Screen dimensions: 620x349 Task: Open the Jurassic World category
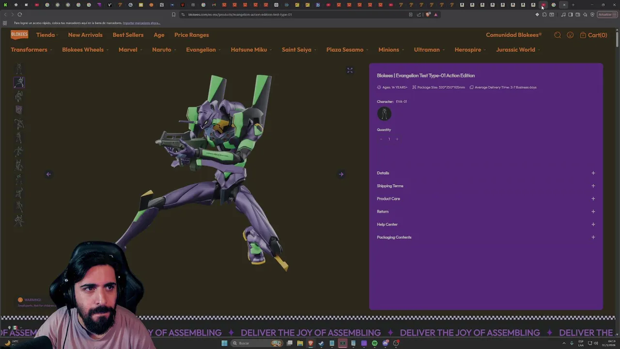[518, 49]
